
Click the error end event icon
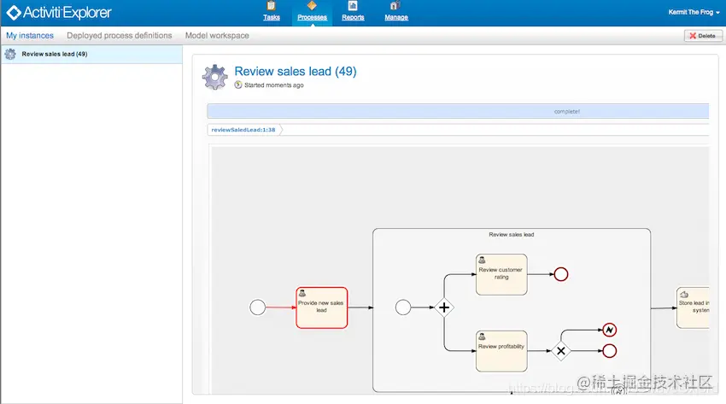coord(609,330)
